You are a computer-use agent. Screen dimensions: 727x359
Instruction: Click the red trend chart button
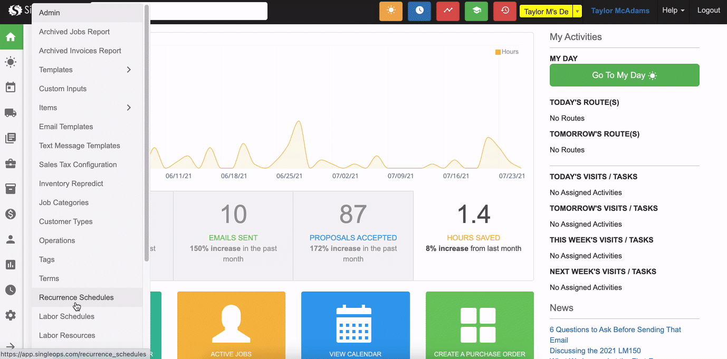[448, 11]
